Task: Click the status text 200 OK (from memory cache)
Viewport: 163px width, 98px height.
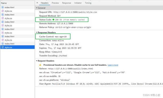Action: click(70, 20)
